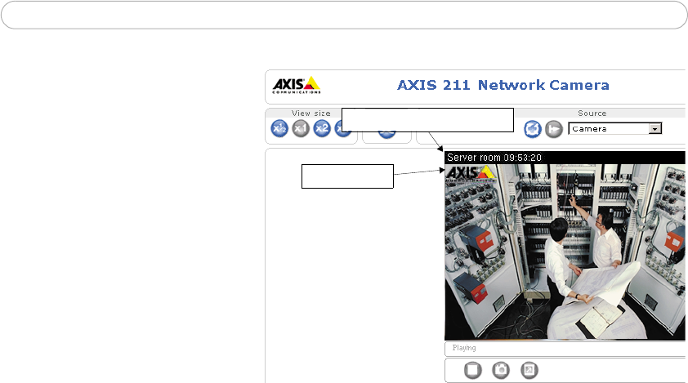Click the AXIS logo overlay on video
This screenshot has height=383, width=688.
coord(471,173)
